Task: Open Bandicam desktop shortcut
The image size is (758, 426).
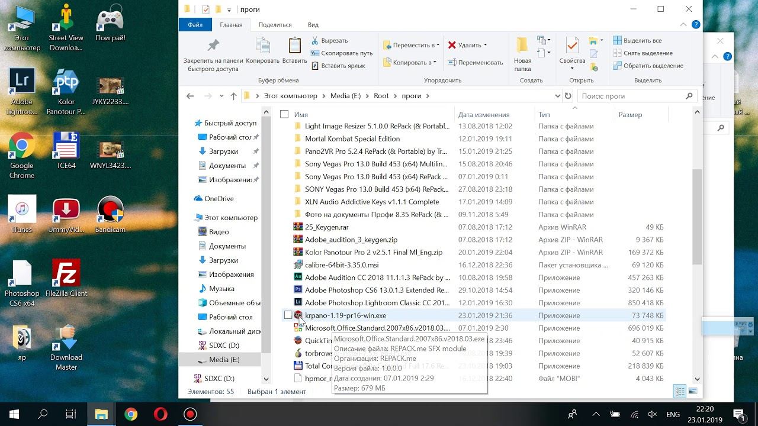Action: pos(110,214)
